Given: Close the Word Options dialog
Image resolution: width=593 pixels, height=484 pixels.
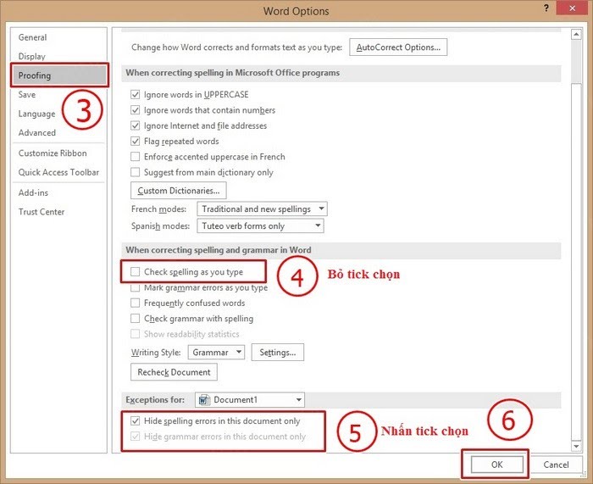Looking at the screenshot, I should click(x=573, y=8).
